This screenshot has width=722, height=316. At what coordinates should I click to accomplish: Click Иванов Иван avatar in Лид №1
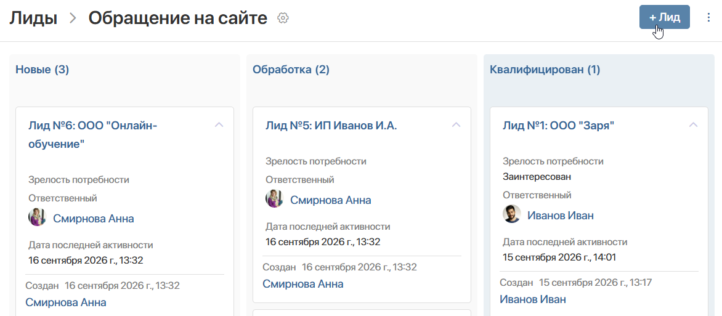pyautogui.click(x=511, y=214)
